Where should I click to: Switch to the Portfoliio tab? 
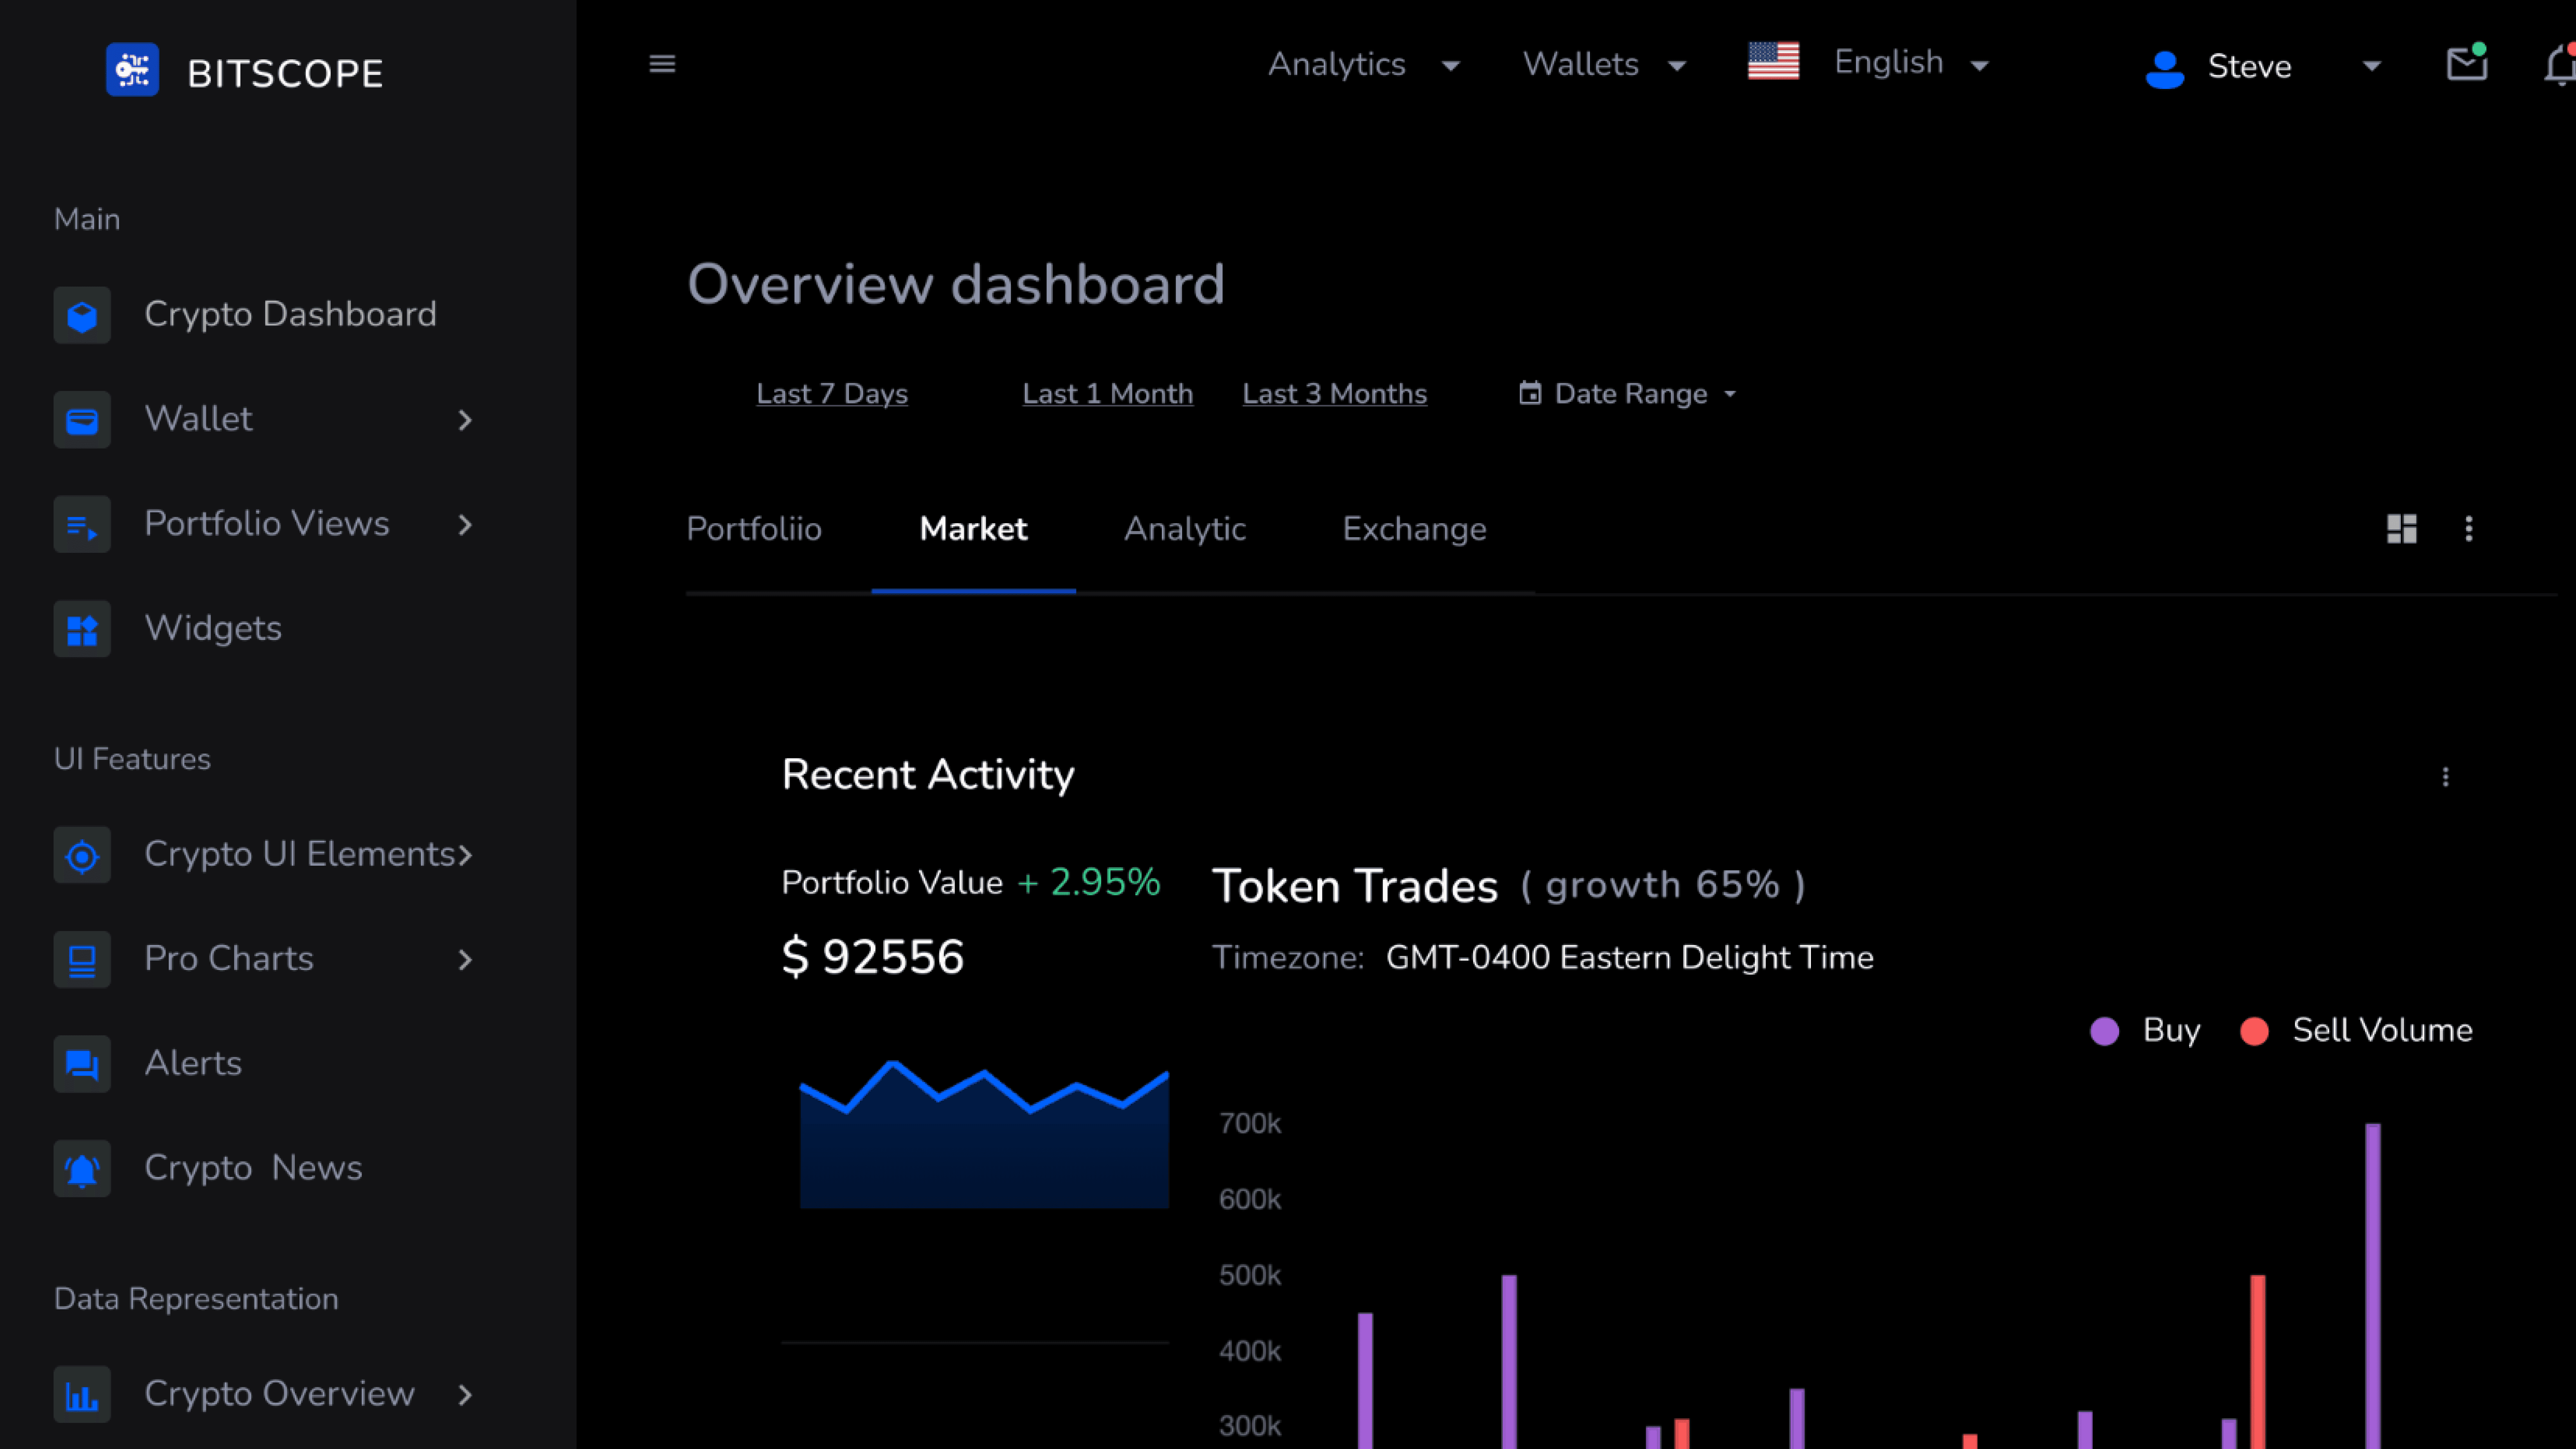[754, 529]
